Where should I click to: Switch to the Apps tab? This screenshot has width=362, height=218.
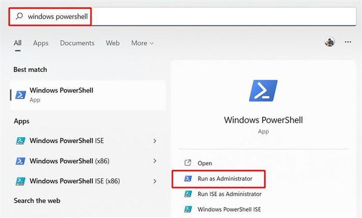click(x=41, y=43)
